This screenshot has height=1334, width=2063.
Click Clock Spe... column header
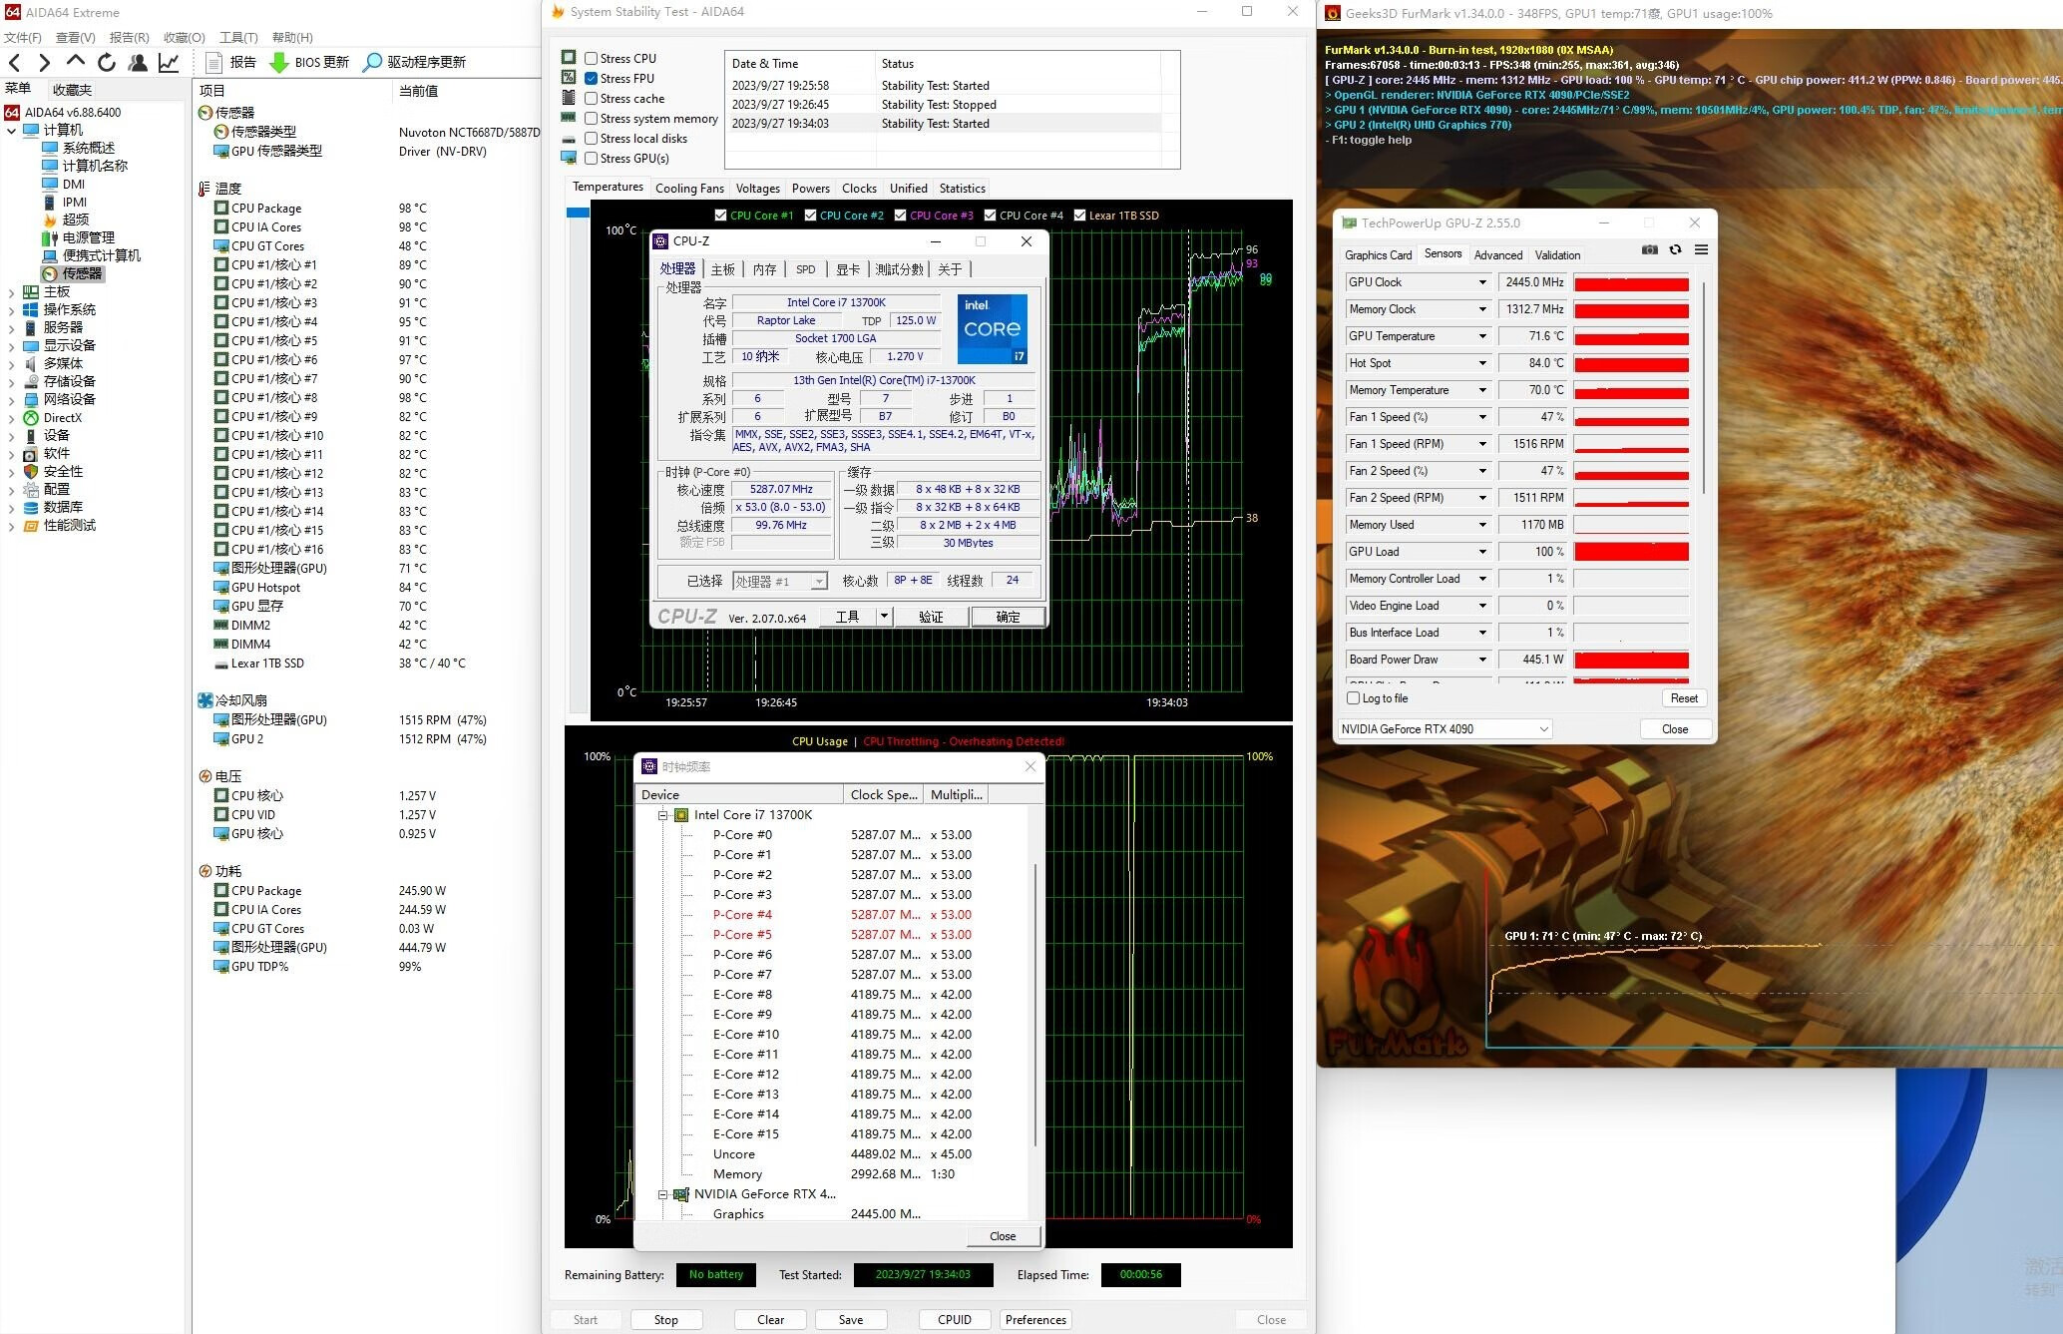pos(883,794)
